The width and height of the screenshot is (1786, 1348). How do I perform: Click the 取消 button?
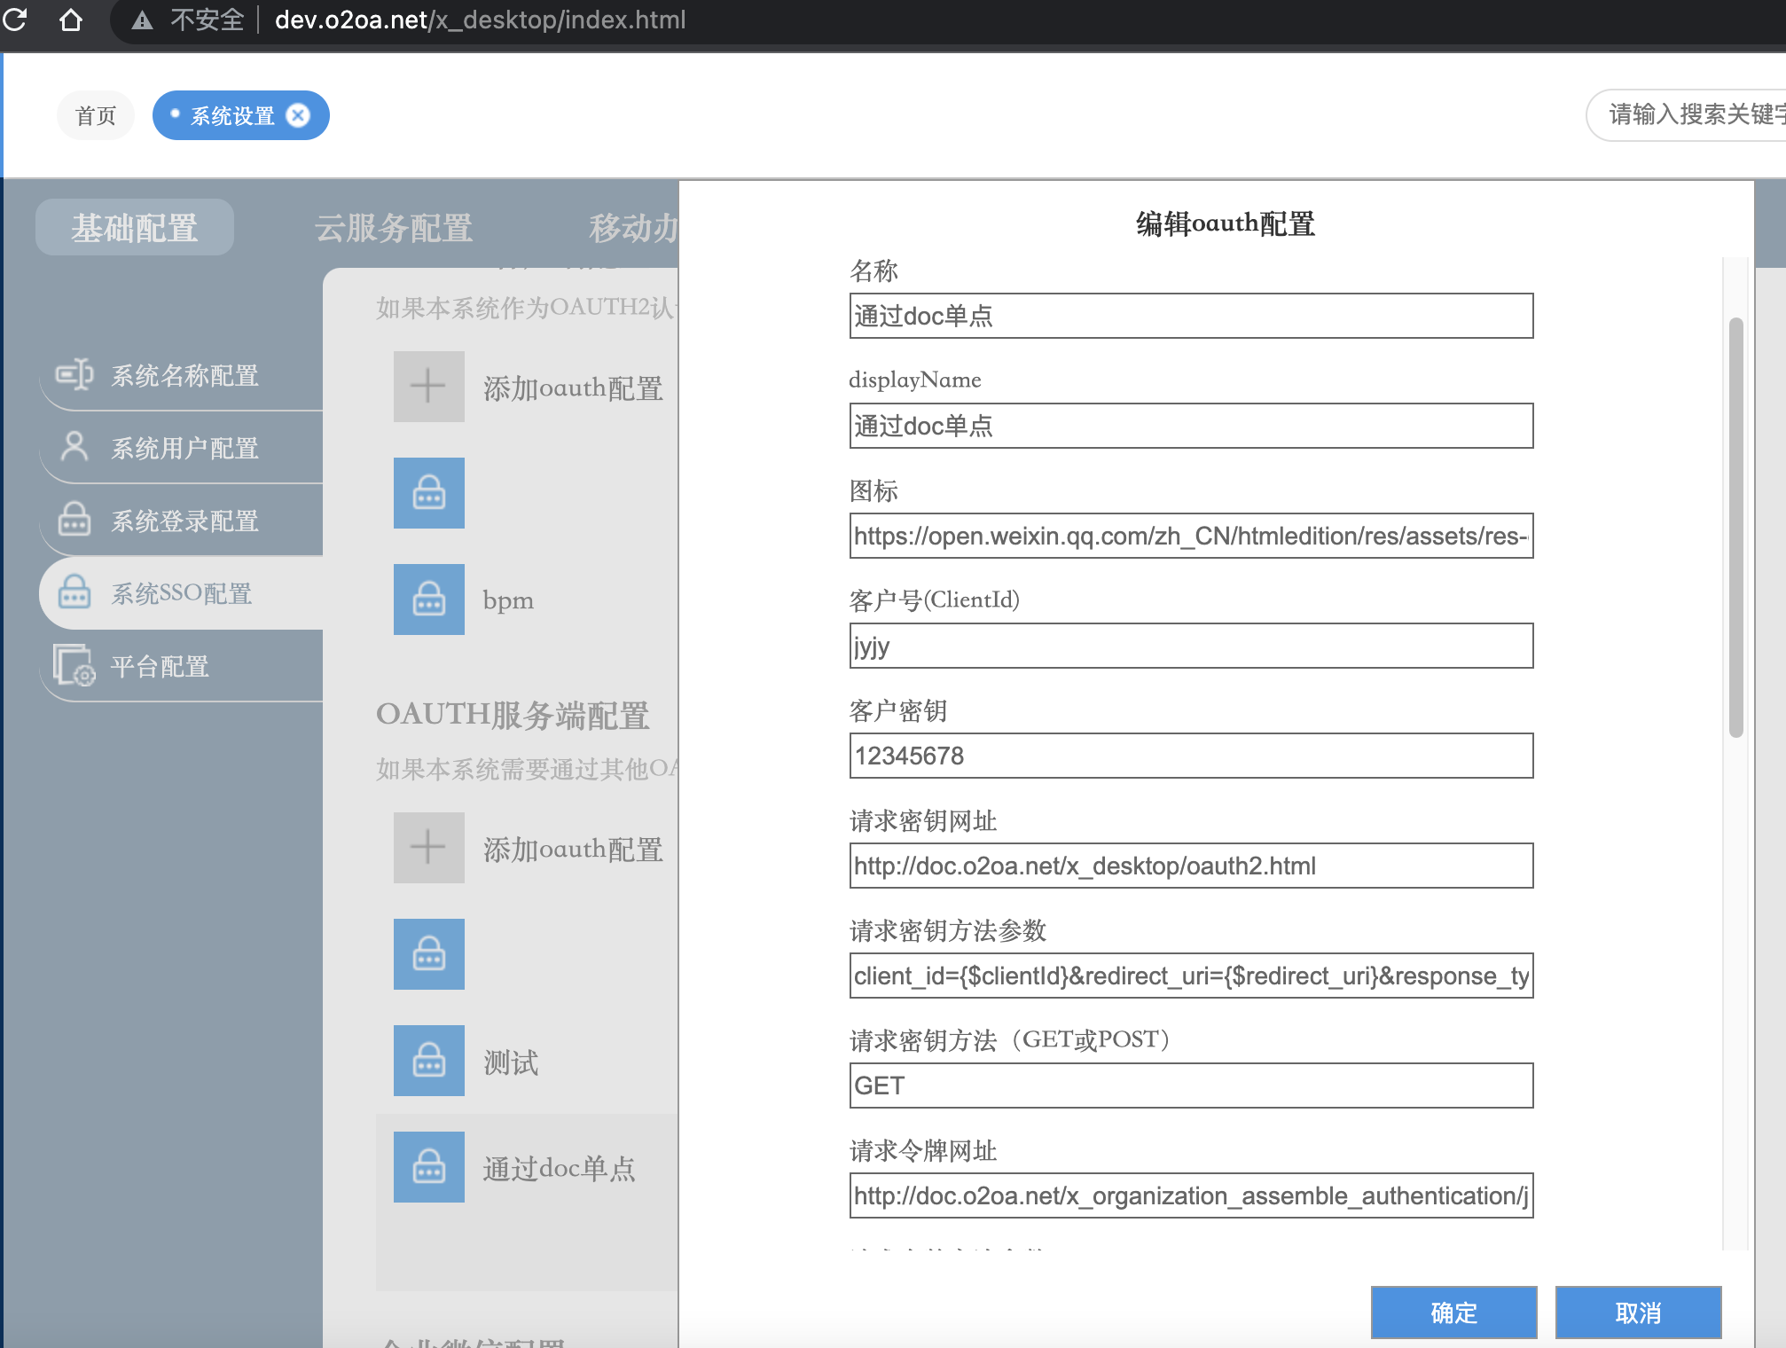tap(1637, 1313)
